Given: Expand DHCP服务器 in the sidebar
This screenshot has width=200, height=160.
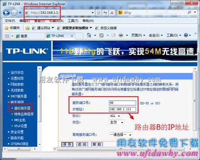Looking at the screenshot, I should [x=19, y=96].
